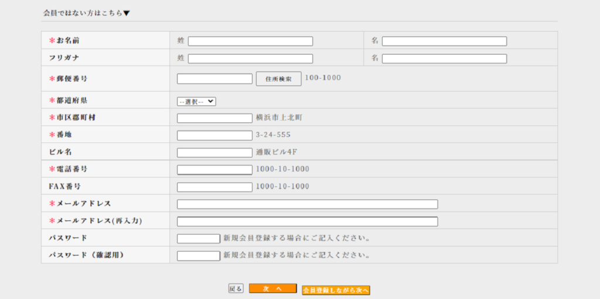Click the example text 通販ビル4F
Screen dimensions: 600x299
click(x=277, y=152)
